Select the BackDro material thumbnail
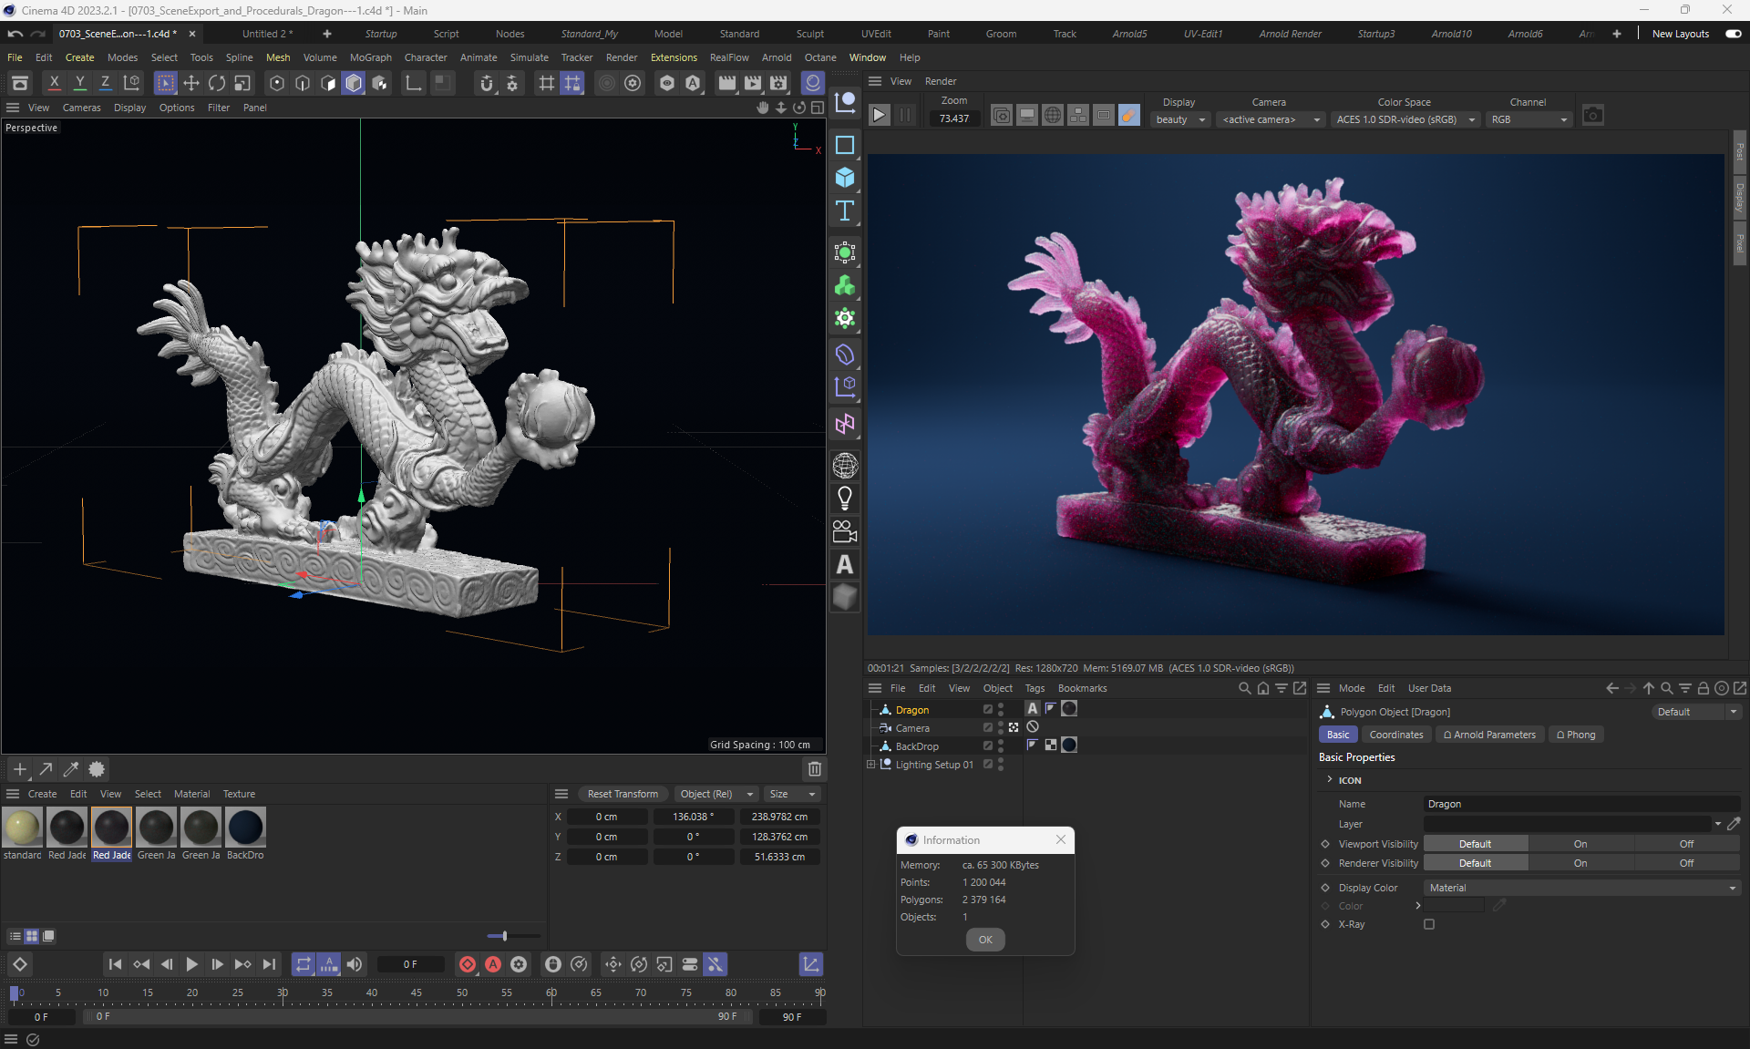1750x1049 pixels. point(245,828)
